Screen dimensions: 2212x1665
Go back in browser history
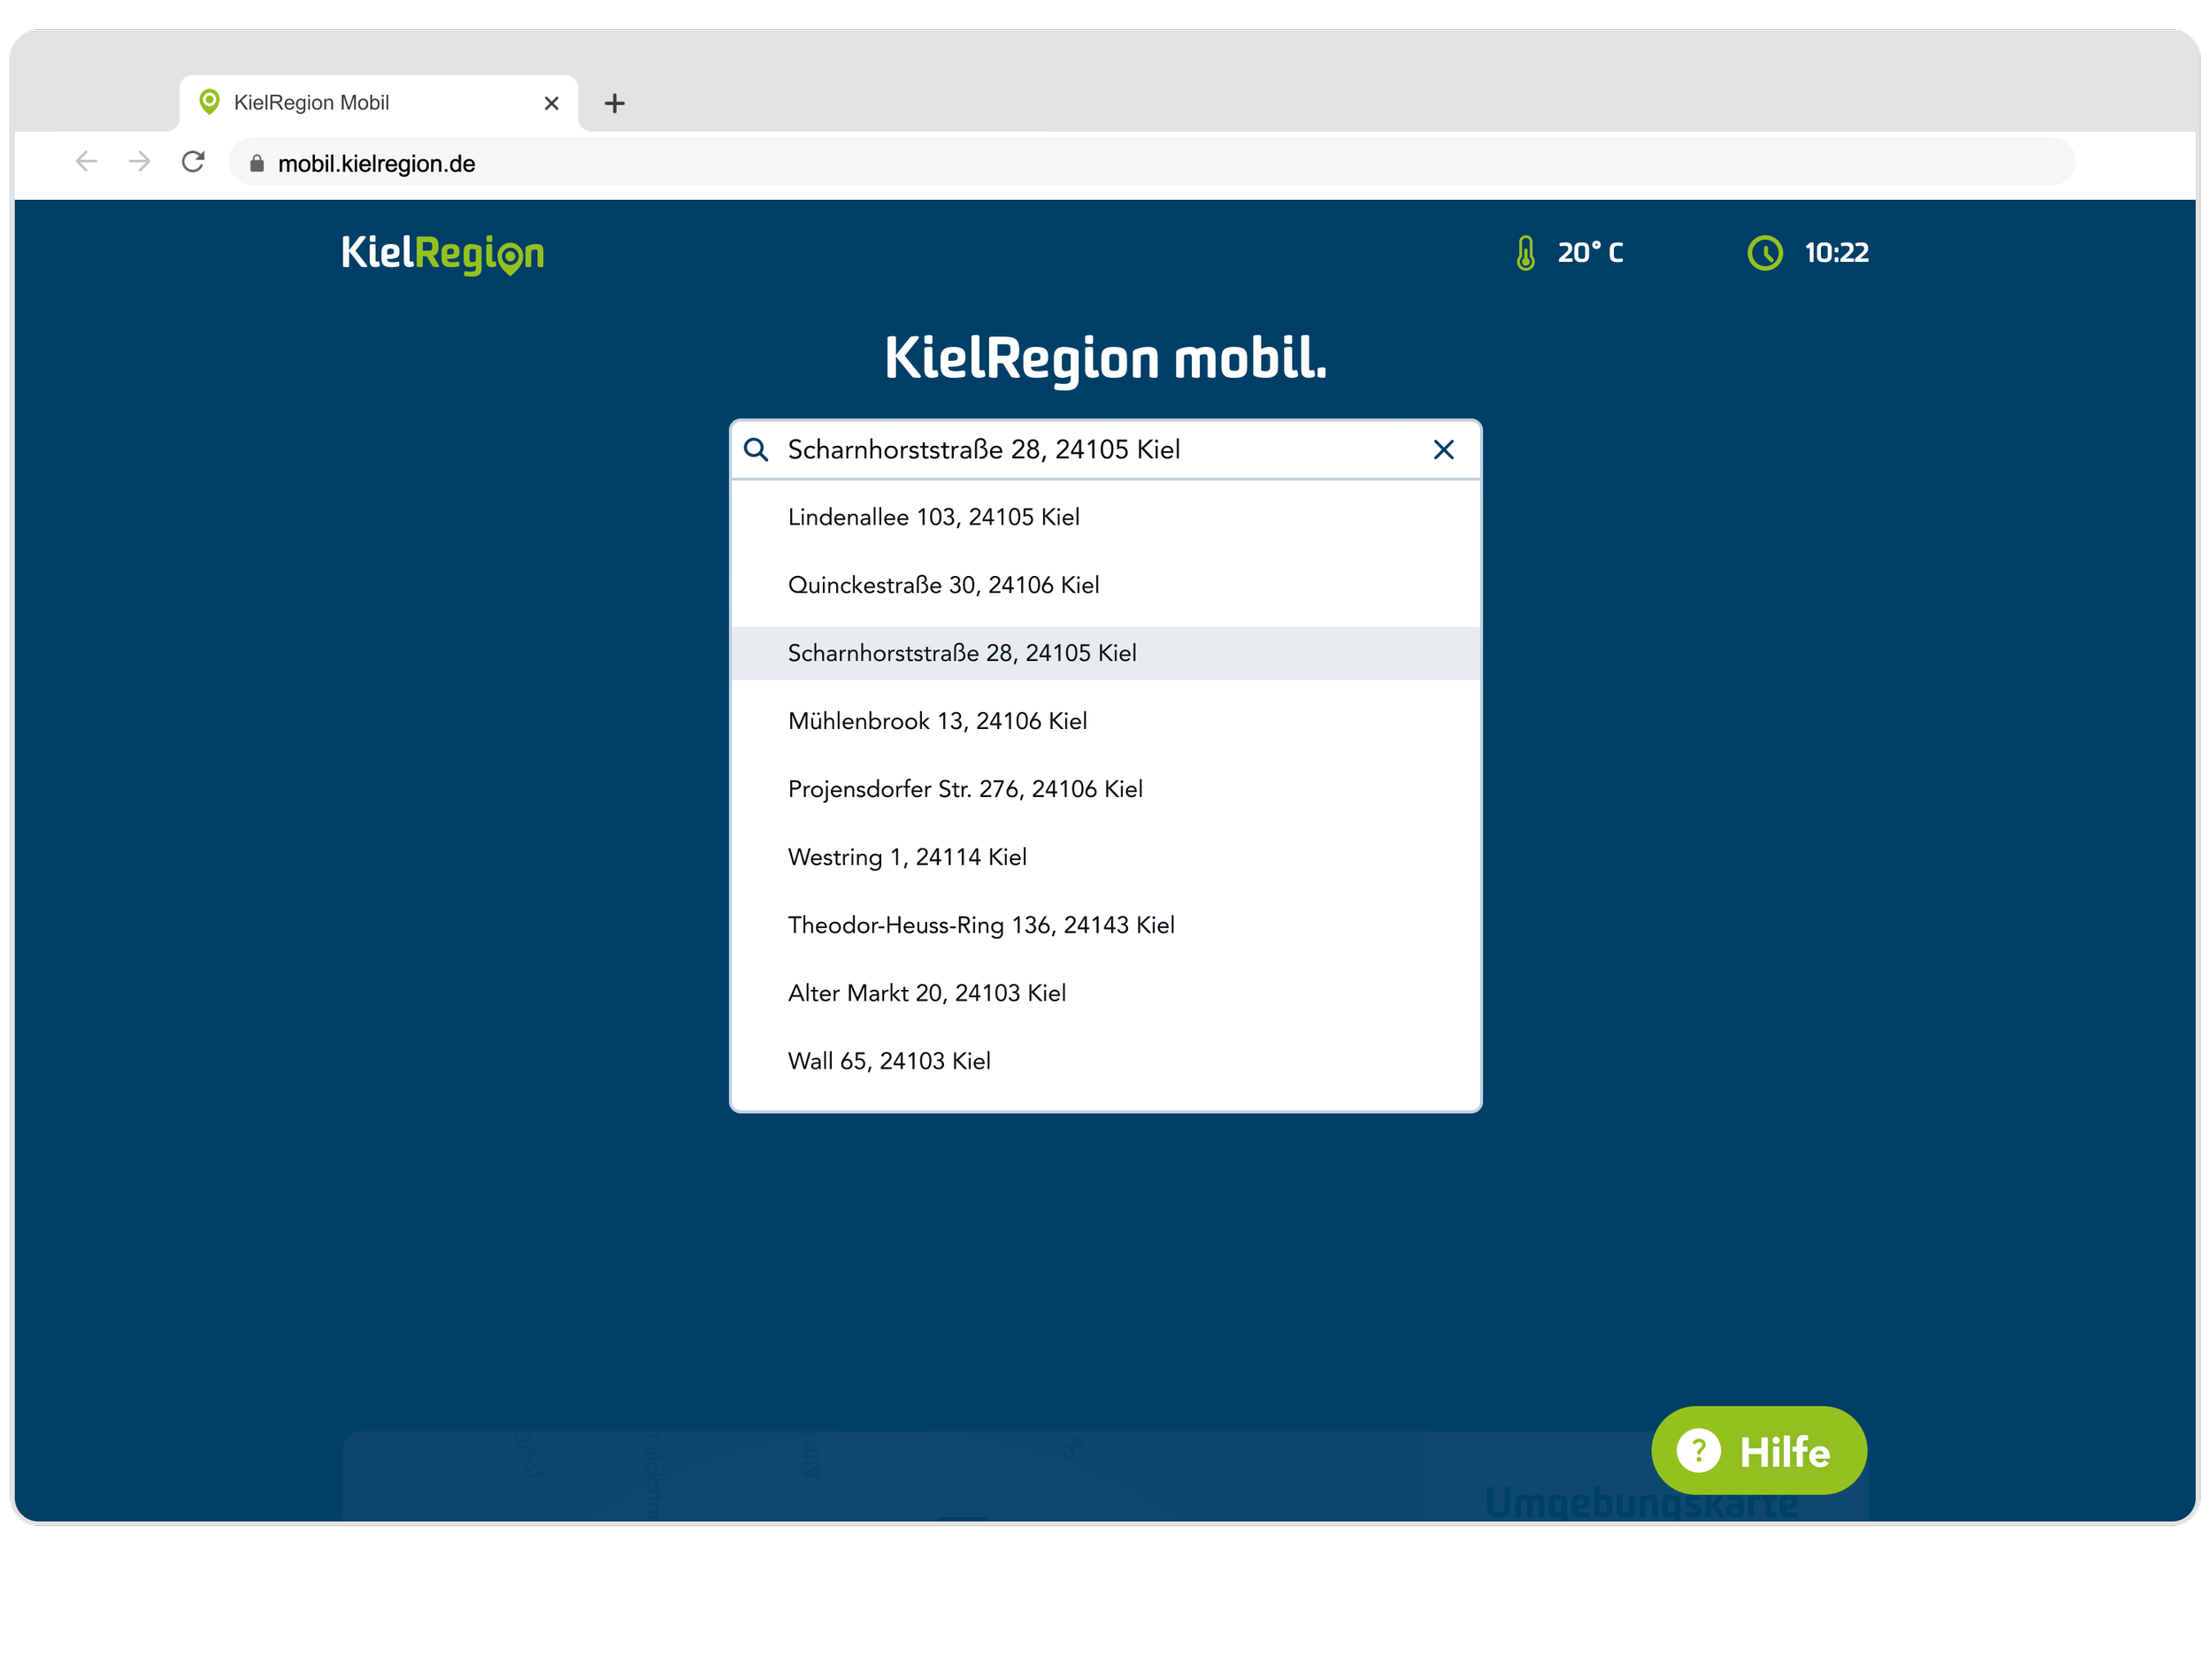tap(87, 162)
